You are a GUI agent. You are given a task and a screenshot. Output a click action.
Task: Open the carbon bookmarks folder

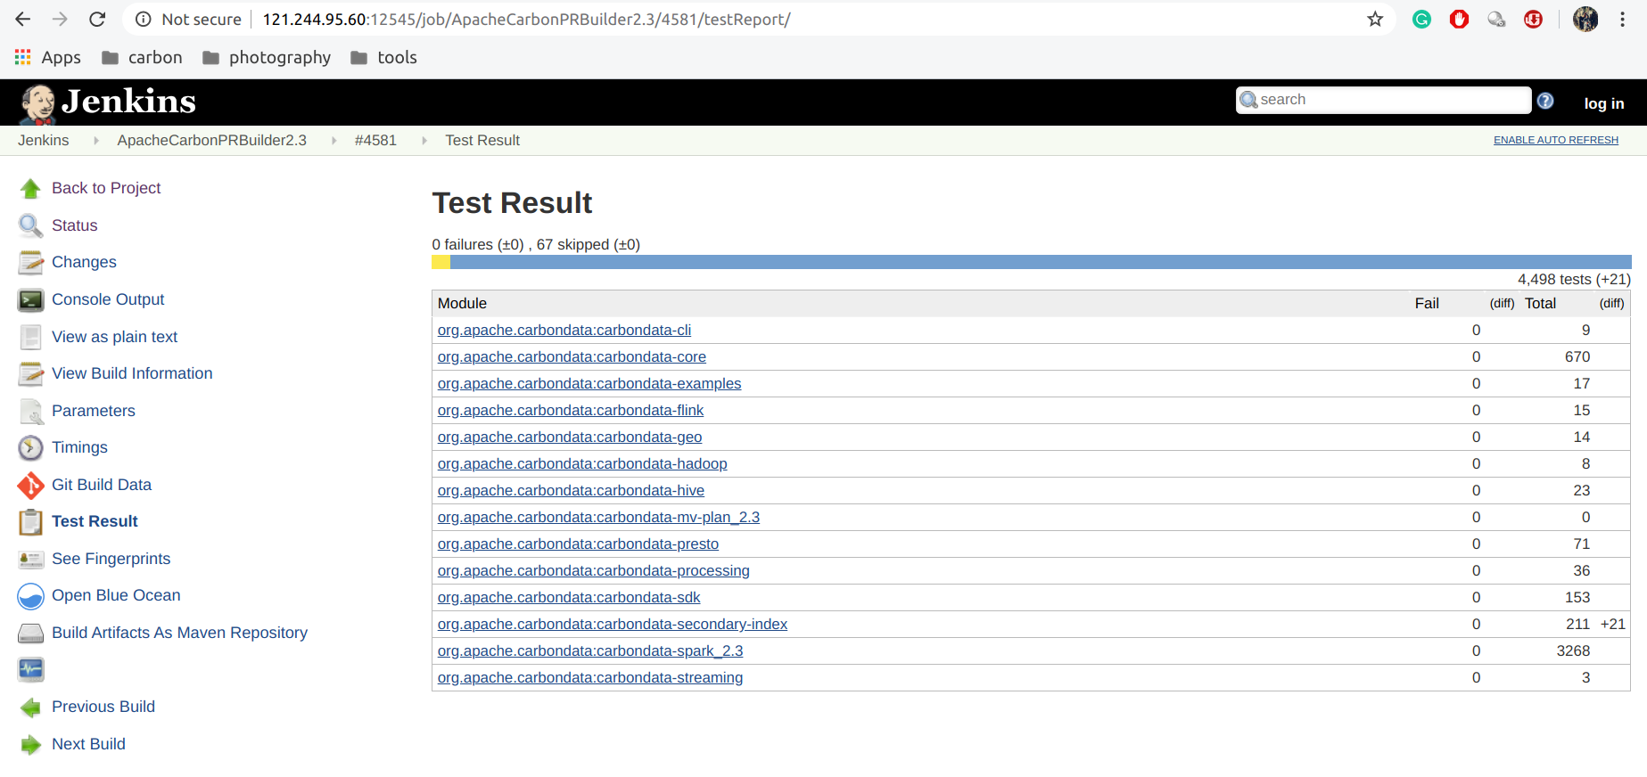142,58
